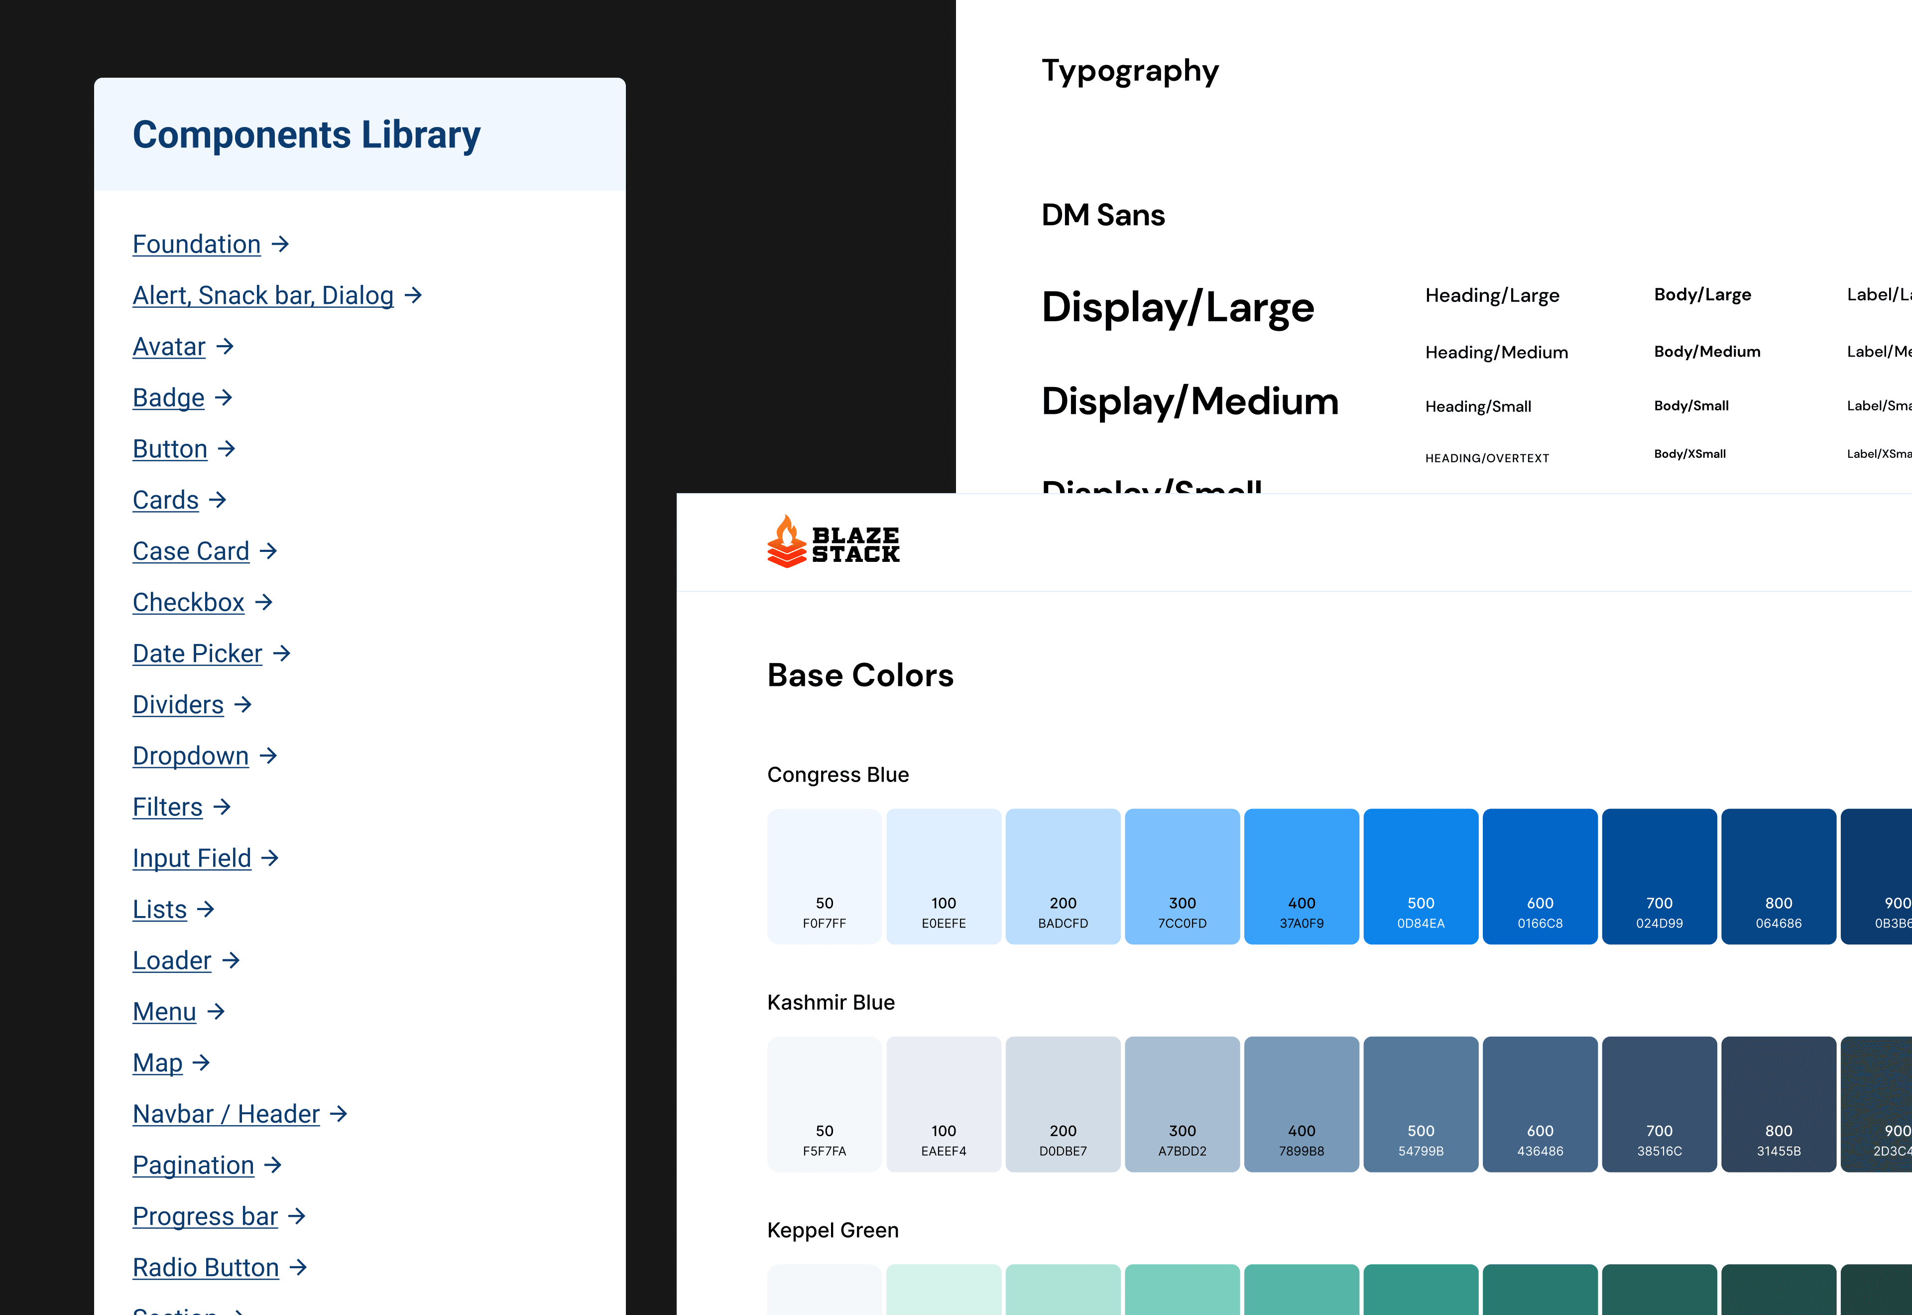Open the Pagination components link
The image size is (1912, 1315).
click(194, 1165)
